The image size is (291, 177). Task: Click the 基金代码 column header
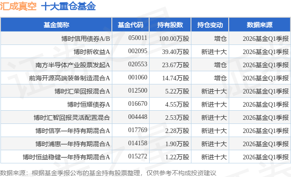pyautogui.click(x=130, y=25)
